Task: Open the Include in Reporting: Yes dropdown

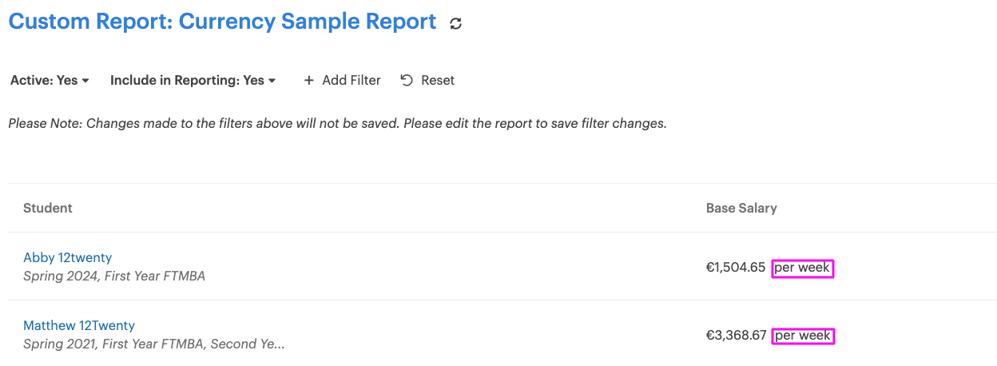Action: [193, 80]
